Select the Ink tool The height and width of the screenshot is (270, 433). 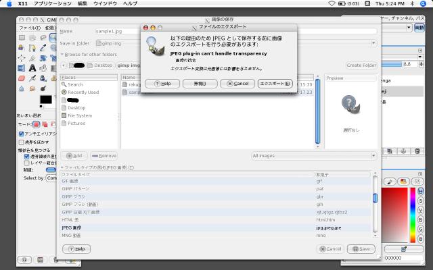pyautogui.click(x=43, y=78)
